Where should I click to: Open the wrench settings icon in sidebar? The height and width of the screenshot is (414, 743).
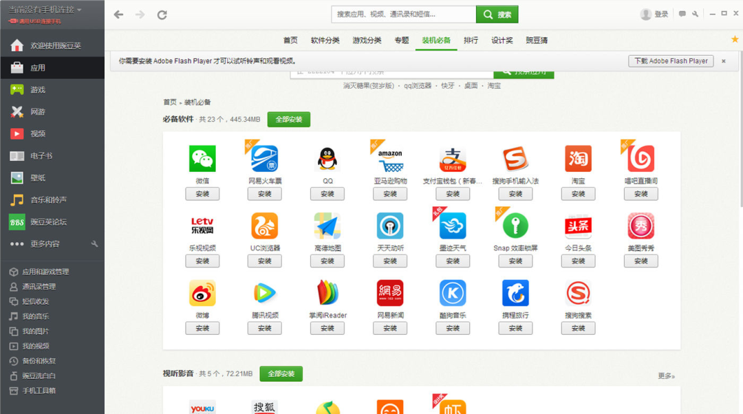pyautogui.click(x=94, y=244)
